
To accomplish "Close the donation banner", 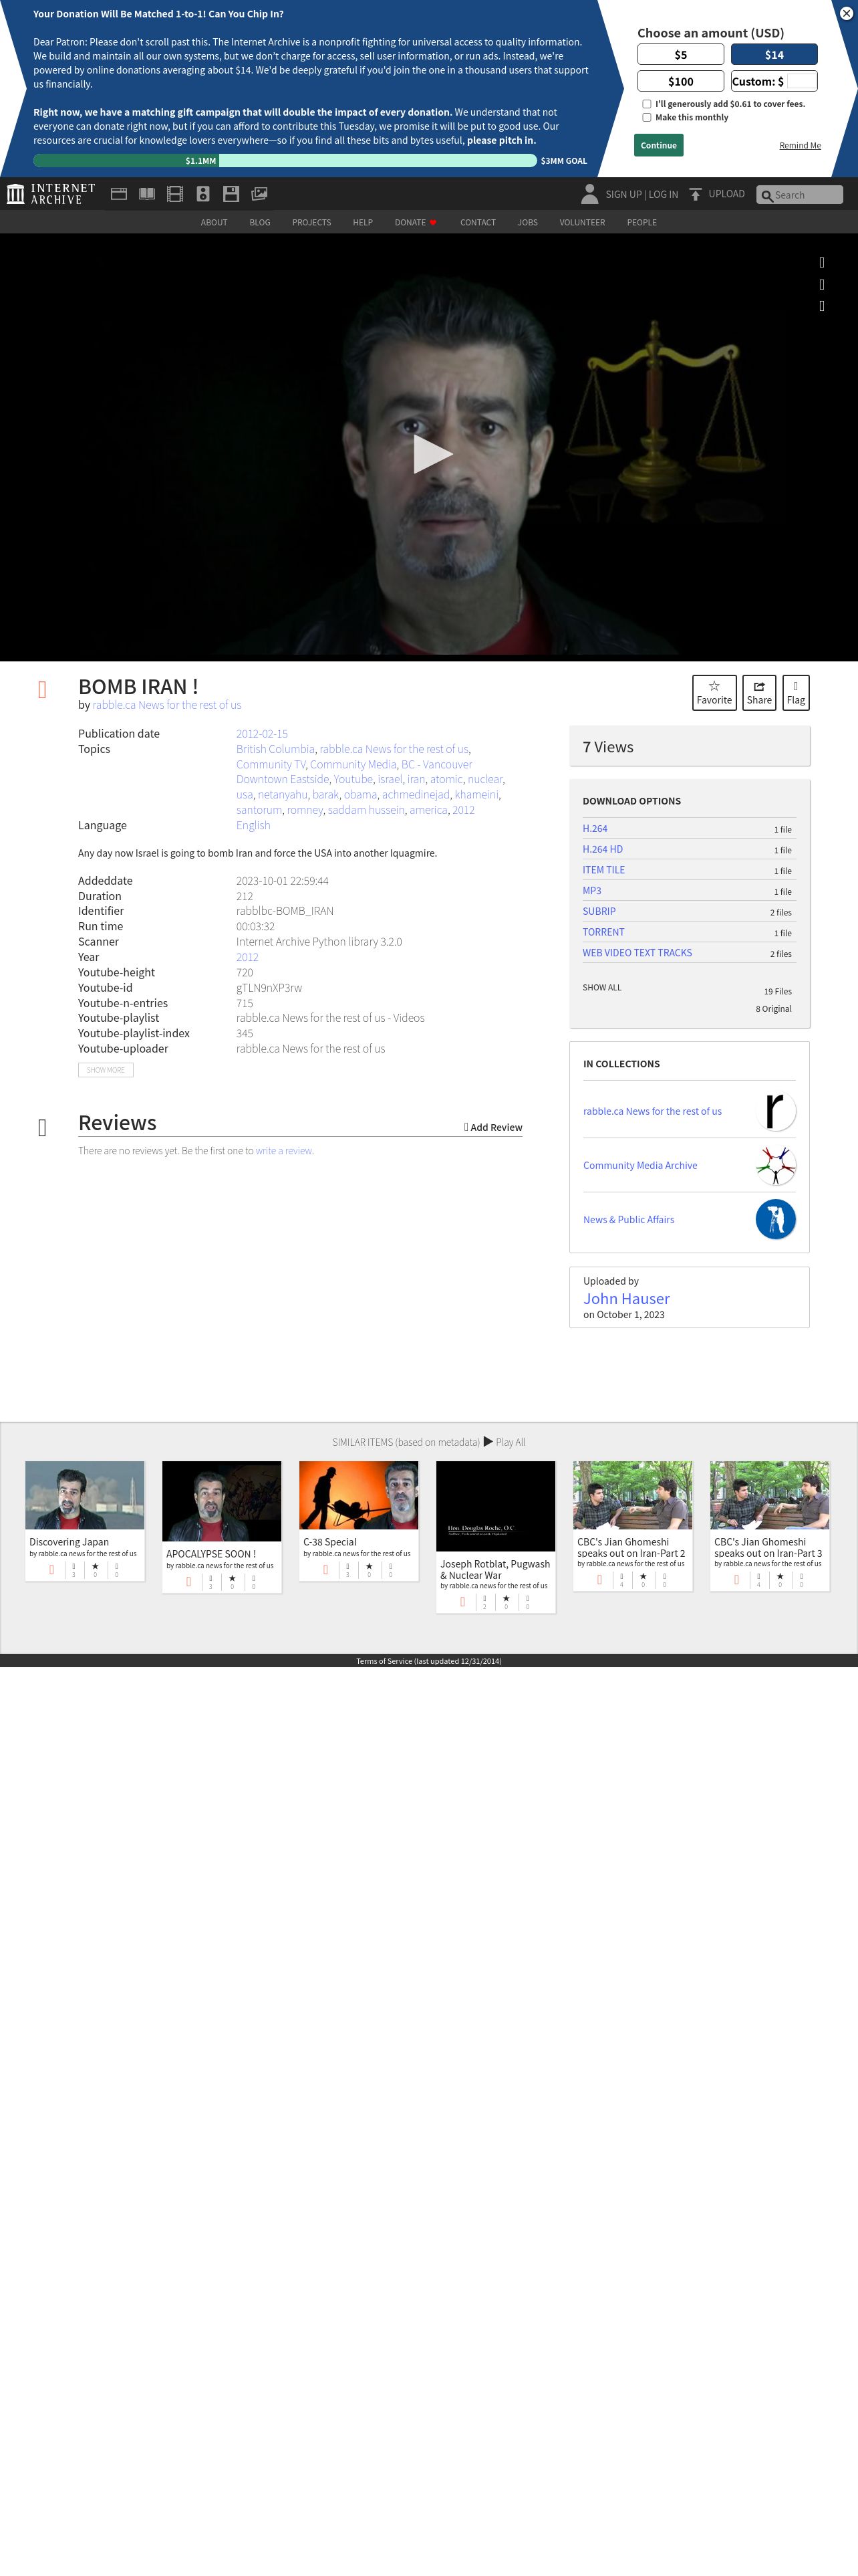I will pos(846,13).
